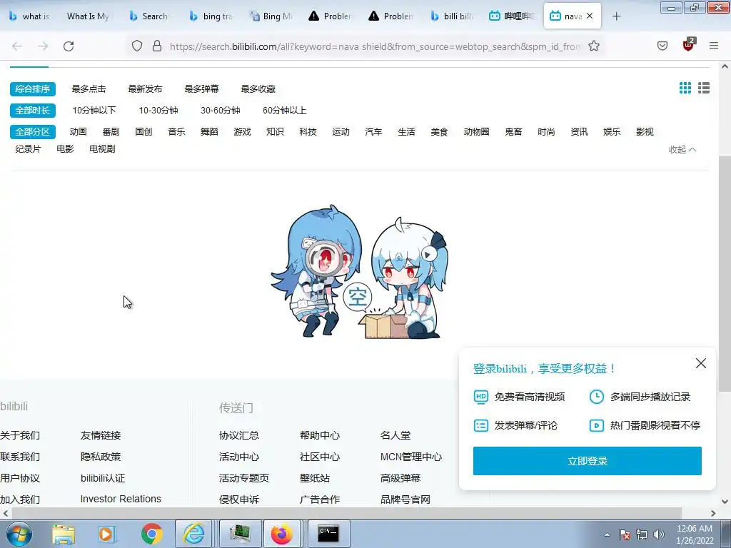Image resolution: width=731 pixels, height=548 pixels.
Task: Open Google Chrome from taskbar
Action: pyautogui.click(x=151, y=534)
